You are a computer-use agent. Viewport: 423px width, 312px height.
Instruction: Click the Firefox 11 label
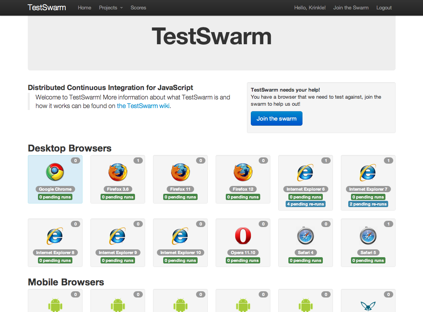(180, 189)
